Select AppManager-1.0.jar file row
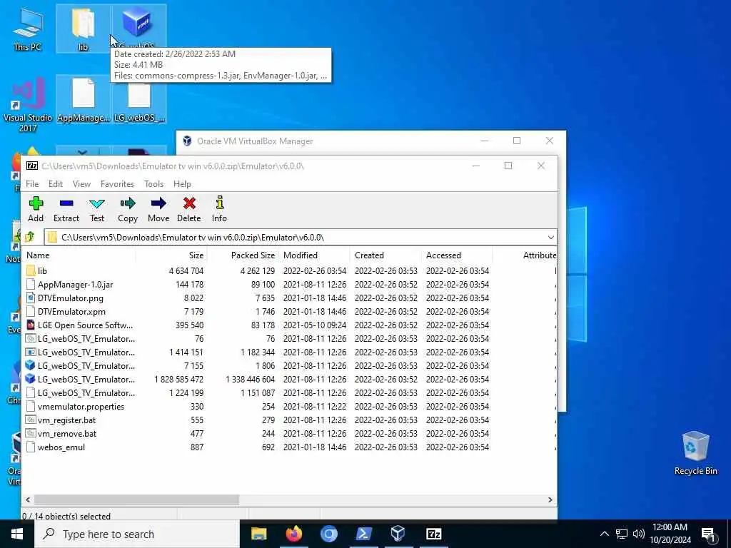Screen dimensions: 731x548 [x=289, y=284]
